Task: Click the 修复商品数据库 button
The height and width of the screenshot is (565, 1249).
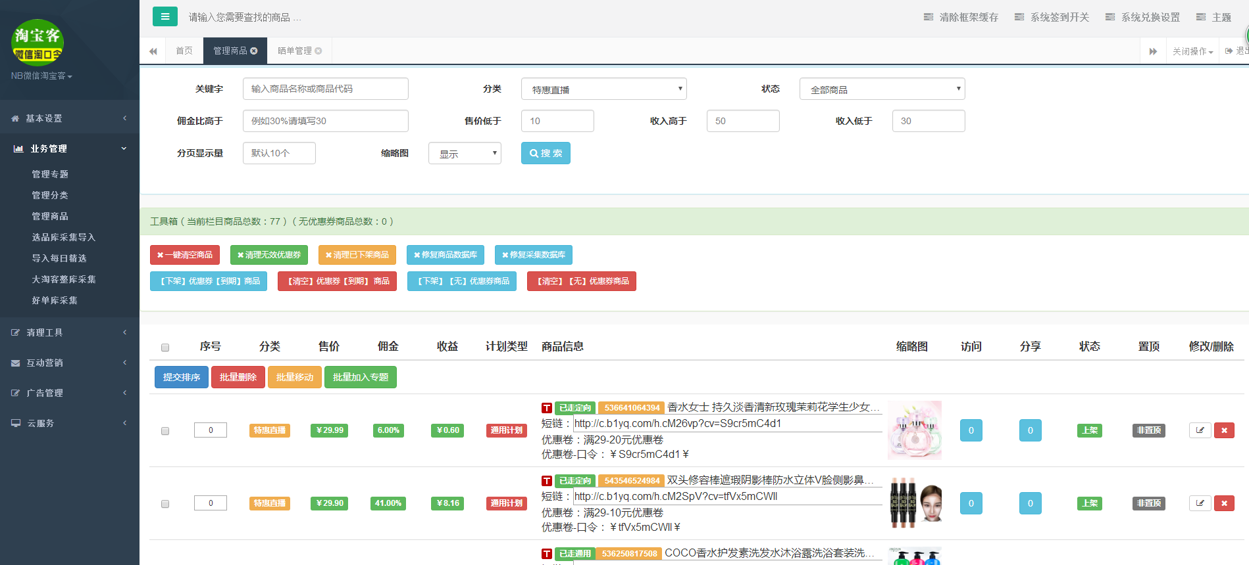Action: point(446,255)
